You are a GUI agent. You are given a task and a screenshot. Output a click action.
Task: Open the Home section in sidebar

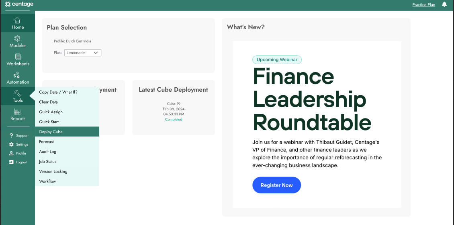17,23
